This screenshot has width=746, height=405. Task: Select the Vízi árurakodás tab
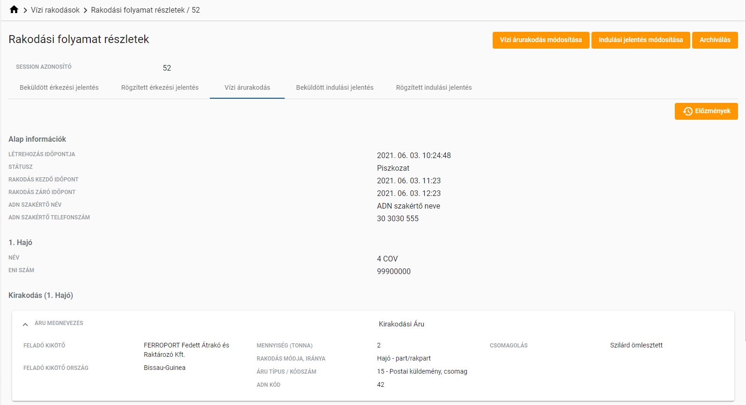pos(247,87)
